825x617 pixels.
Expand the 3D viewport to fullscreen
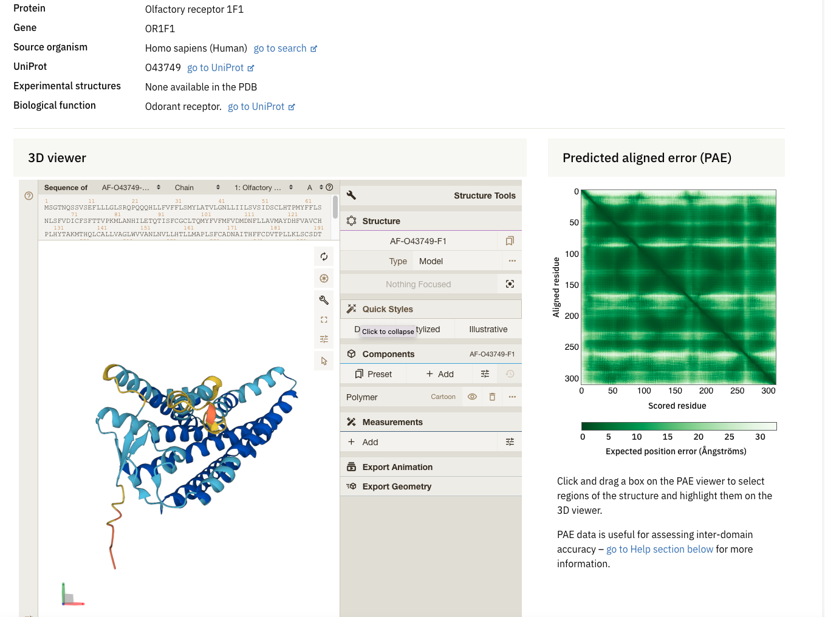324,319
